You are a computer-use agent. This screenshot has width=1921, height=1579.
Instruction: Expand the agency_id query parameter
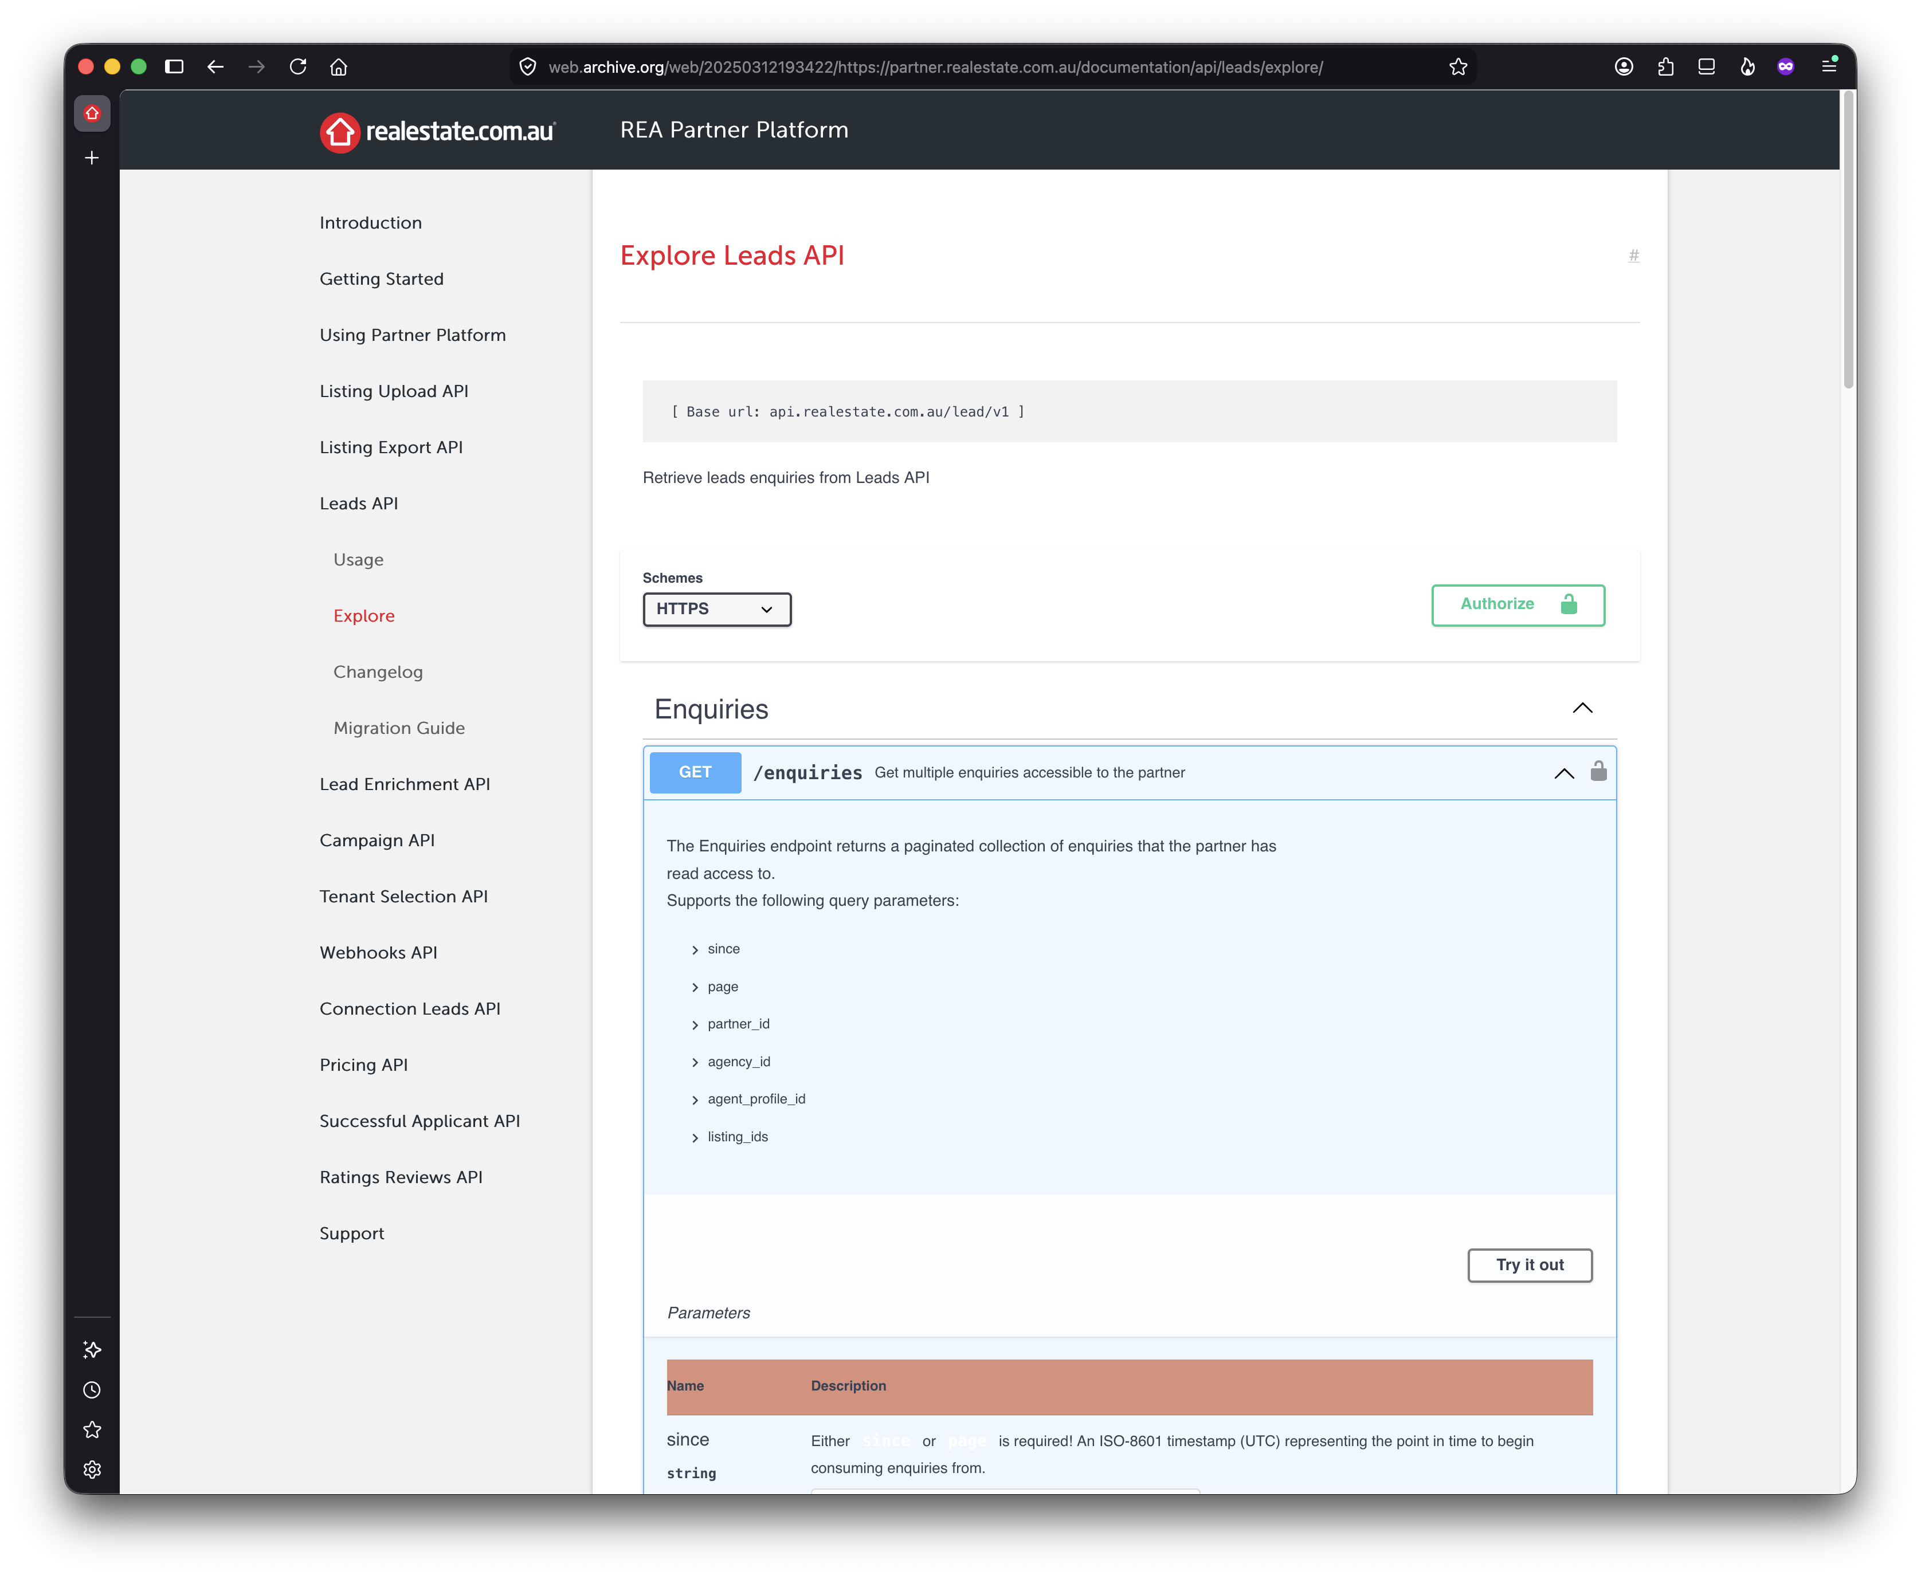tap(730, 1062)
